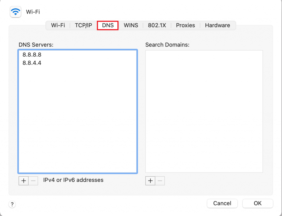This screenshot has width=282, height=216.
Task: Click the plus icon under DNS Servers
Action: (24, 181)
